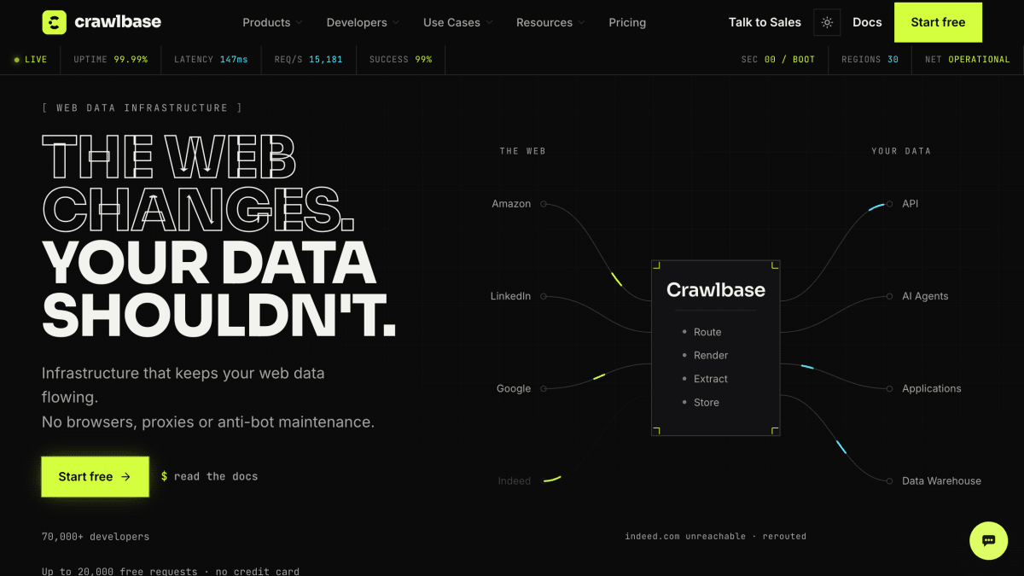Click the NET OPERATIONAL status
Screen dimensions: 1024x576
tap(968, 60)
